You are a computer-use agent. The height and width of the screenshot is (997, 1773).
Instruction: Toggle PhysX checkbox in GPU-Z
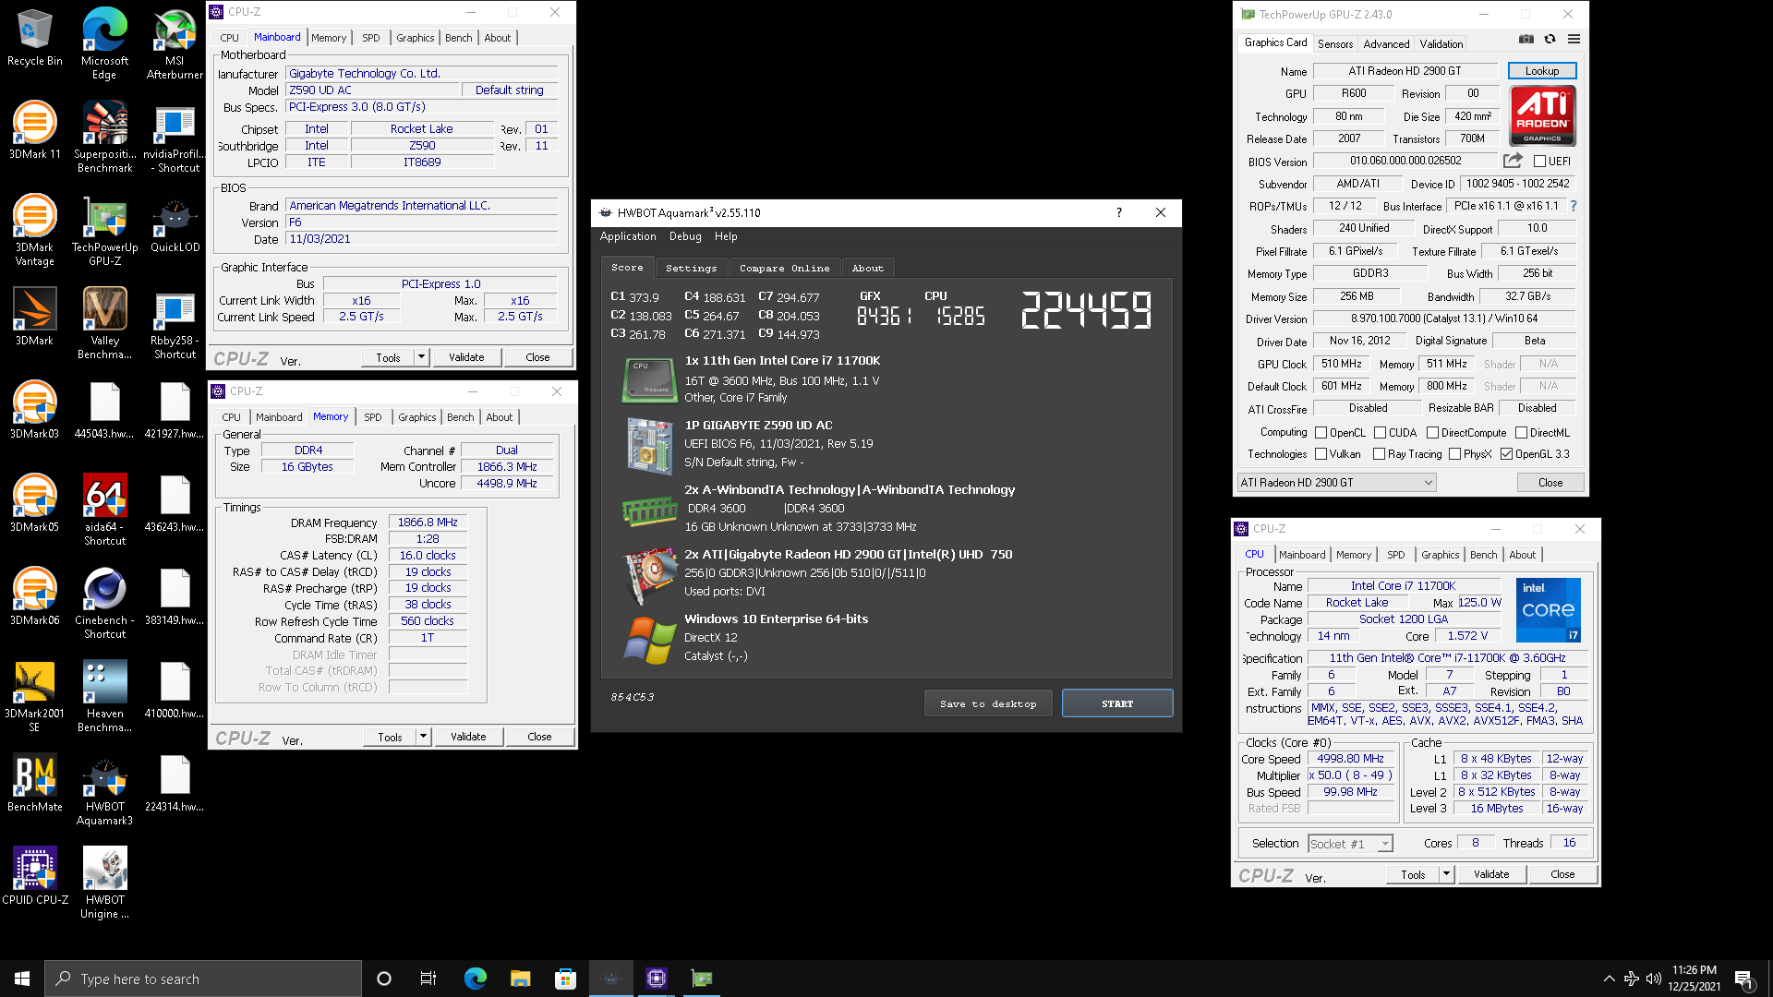click(x=1454, y=454)
